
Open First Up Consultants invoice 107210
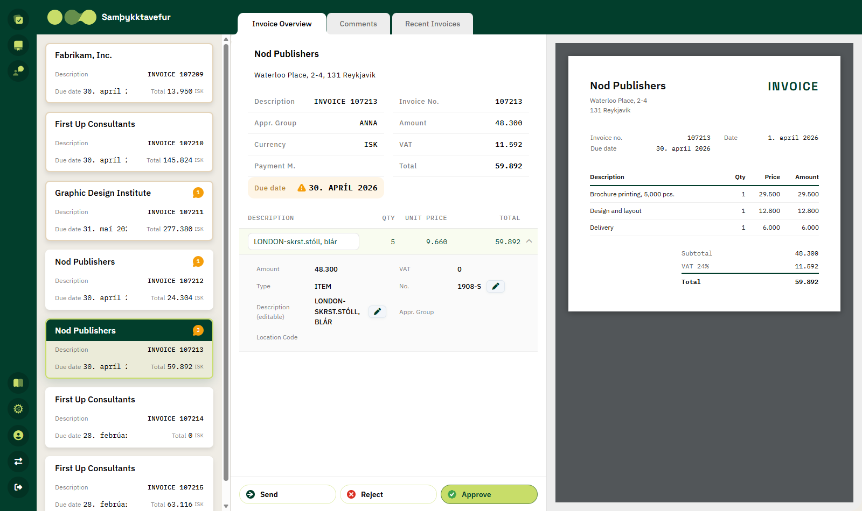click(x=129, y=142)
